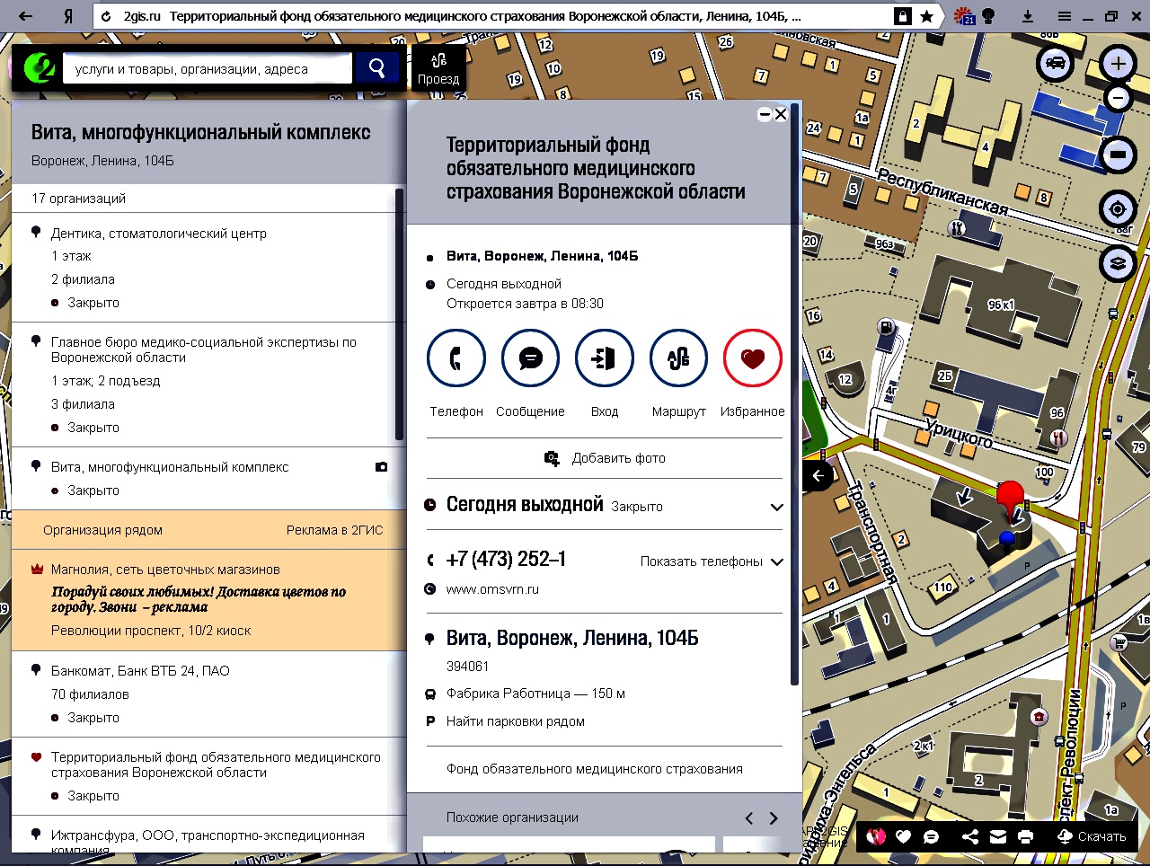
Task: Click 70 филиалов under Банк ВТБ 24
Action: [x=90, y=694]
